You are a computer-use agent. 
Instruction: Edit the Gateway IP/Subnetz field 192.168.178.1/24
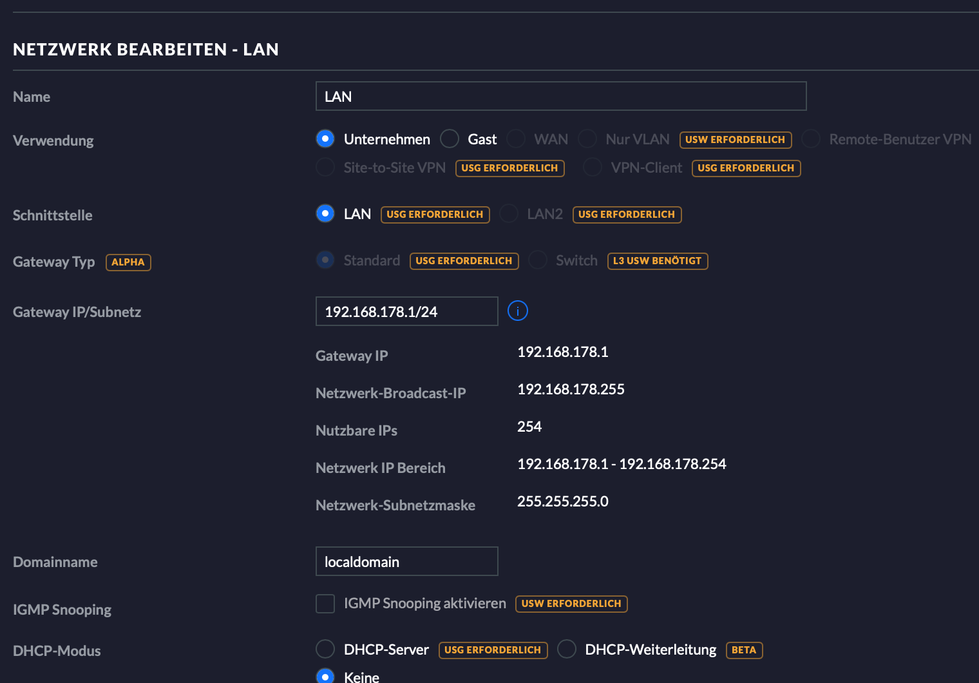[407, 311]
